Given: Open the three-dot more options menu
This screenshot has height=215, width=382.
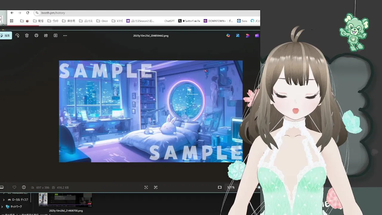Looking at the screenshot, I should [65, 36].
